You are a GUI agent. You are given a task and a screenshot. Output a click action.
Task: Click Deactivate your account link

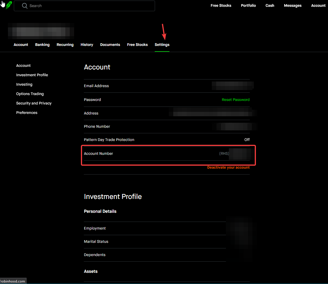[x=228, y=167]
